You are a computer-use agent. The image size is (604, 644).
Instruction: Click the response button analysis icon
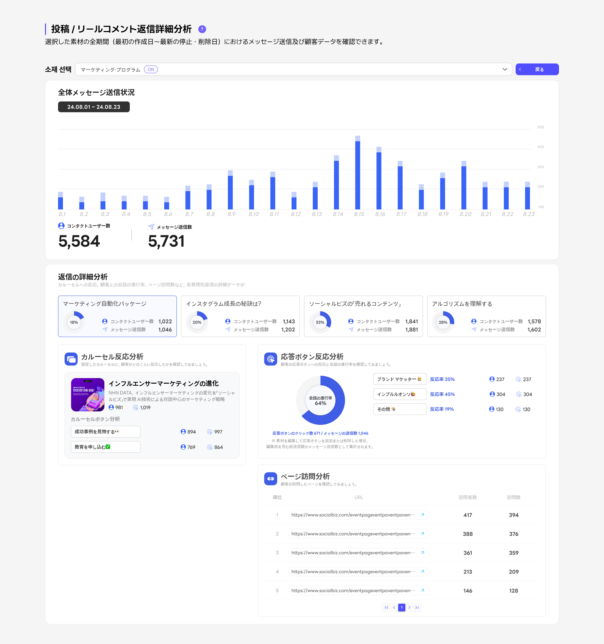270,359
